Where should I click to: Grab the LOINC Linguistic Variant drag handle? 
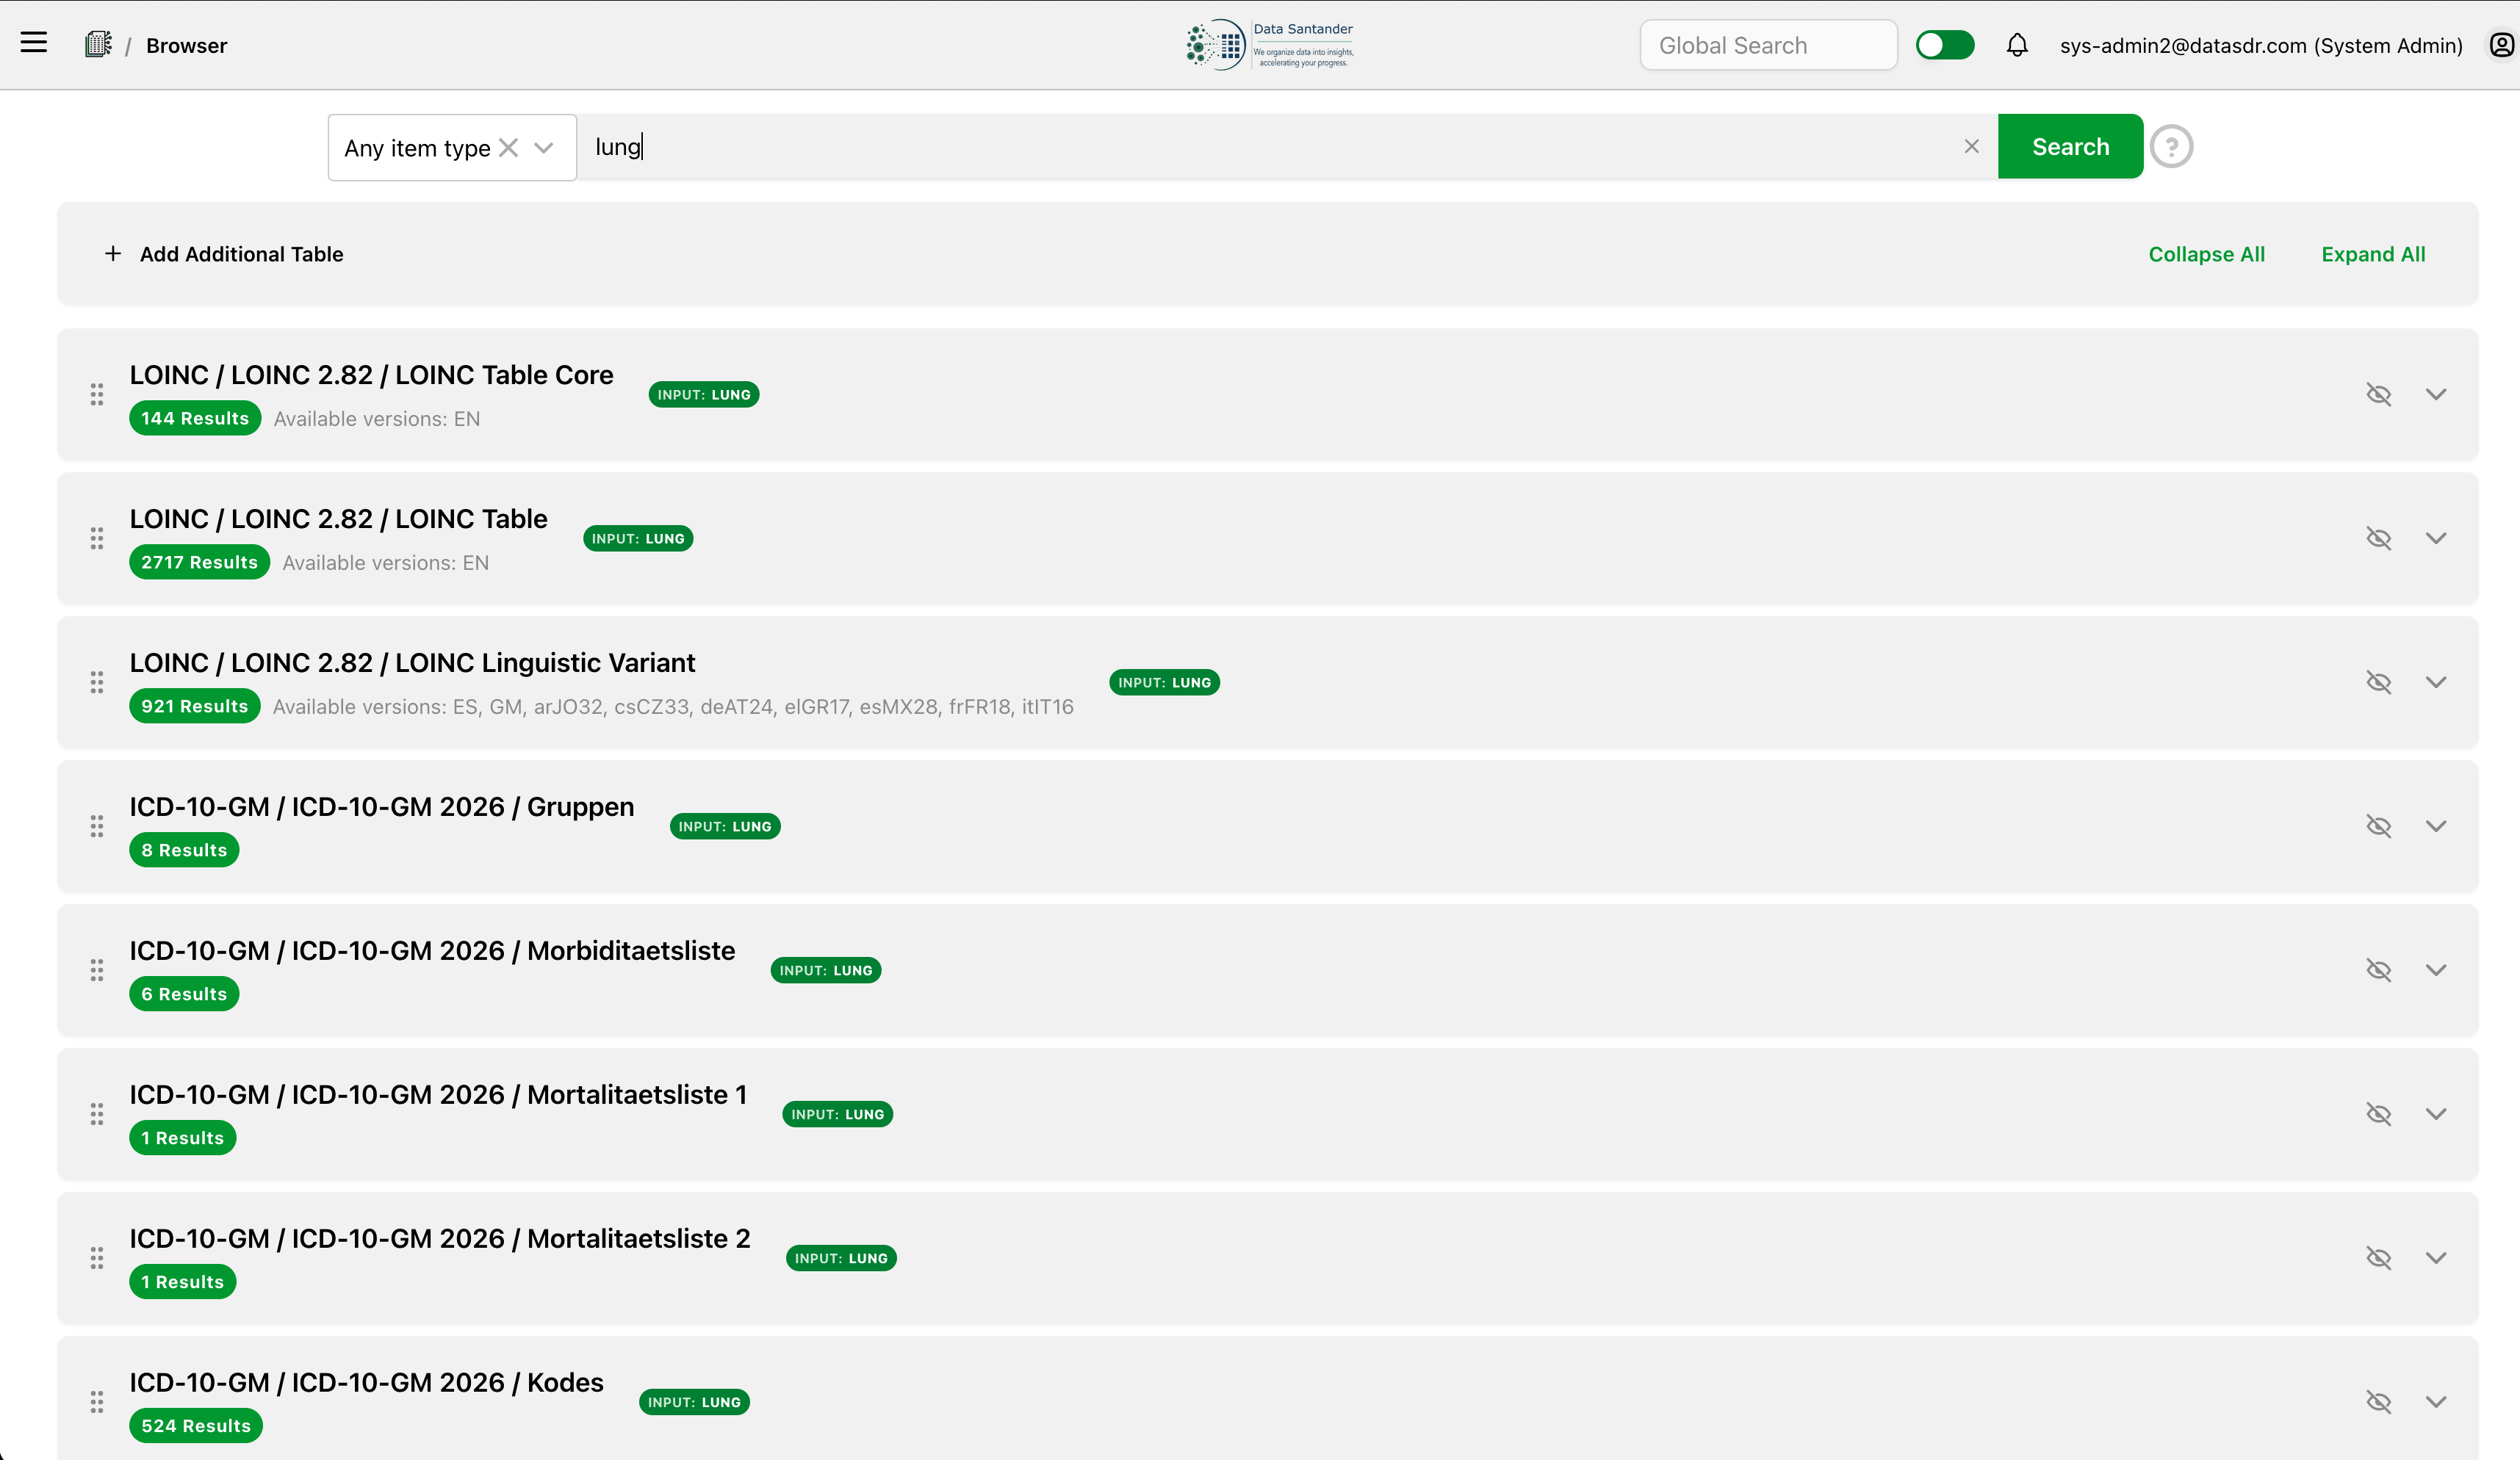click(97, 682)
